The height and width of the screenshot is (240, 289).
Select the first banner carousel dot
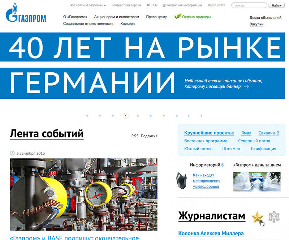(87, 116)
